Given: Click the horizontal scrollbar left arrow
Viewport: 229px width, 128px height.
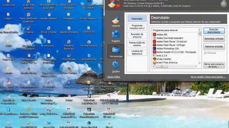Looking at the screenshot, I should 154,66.
